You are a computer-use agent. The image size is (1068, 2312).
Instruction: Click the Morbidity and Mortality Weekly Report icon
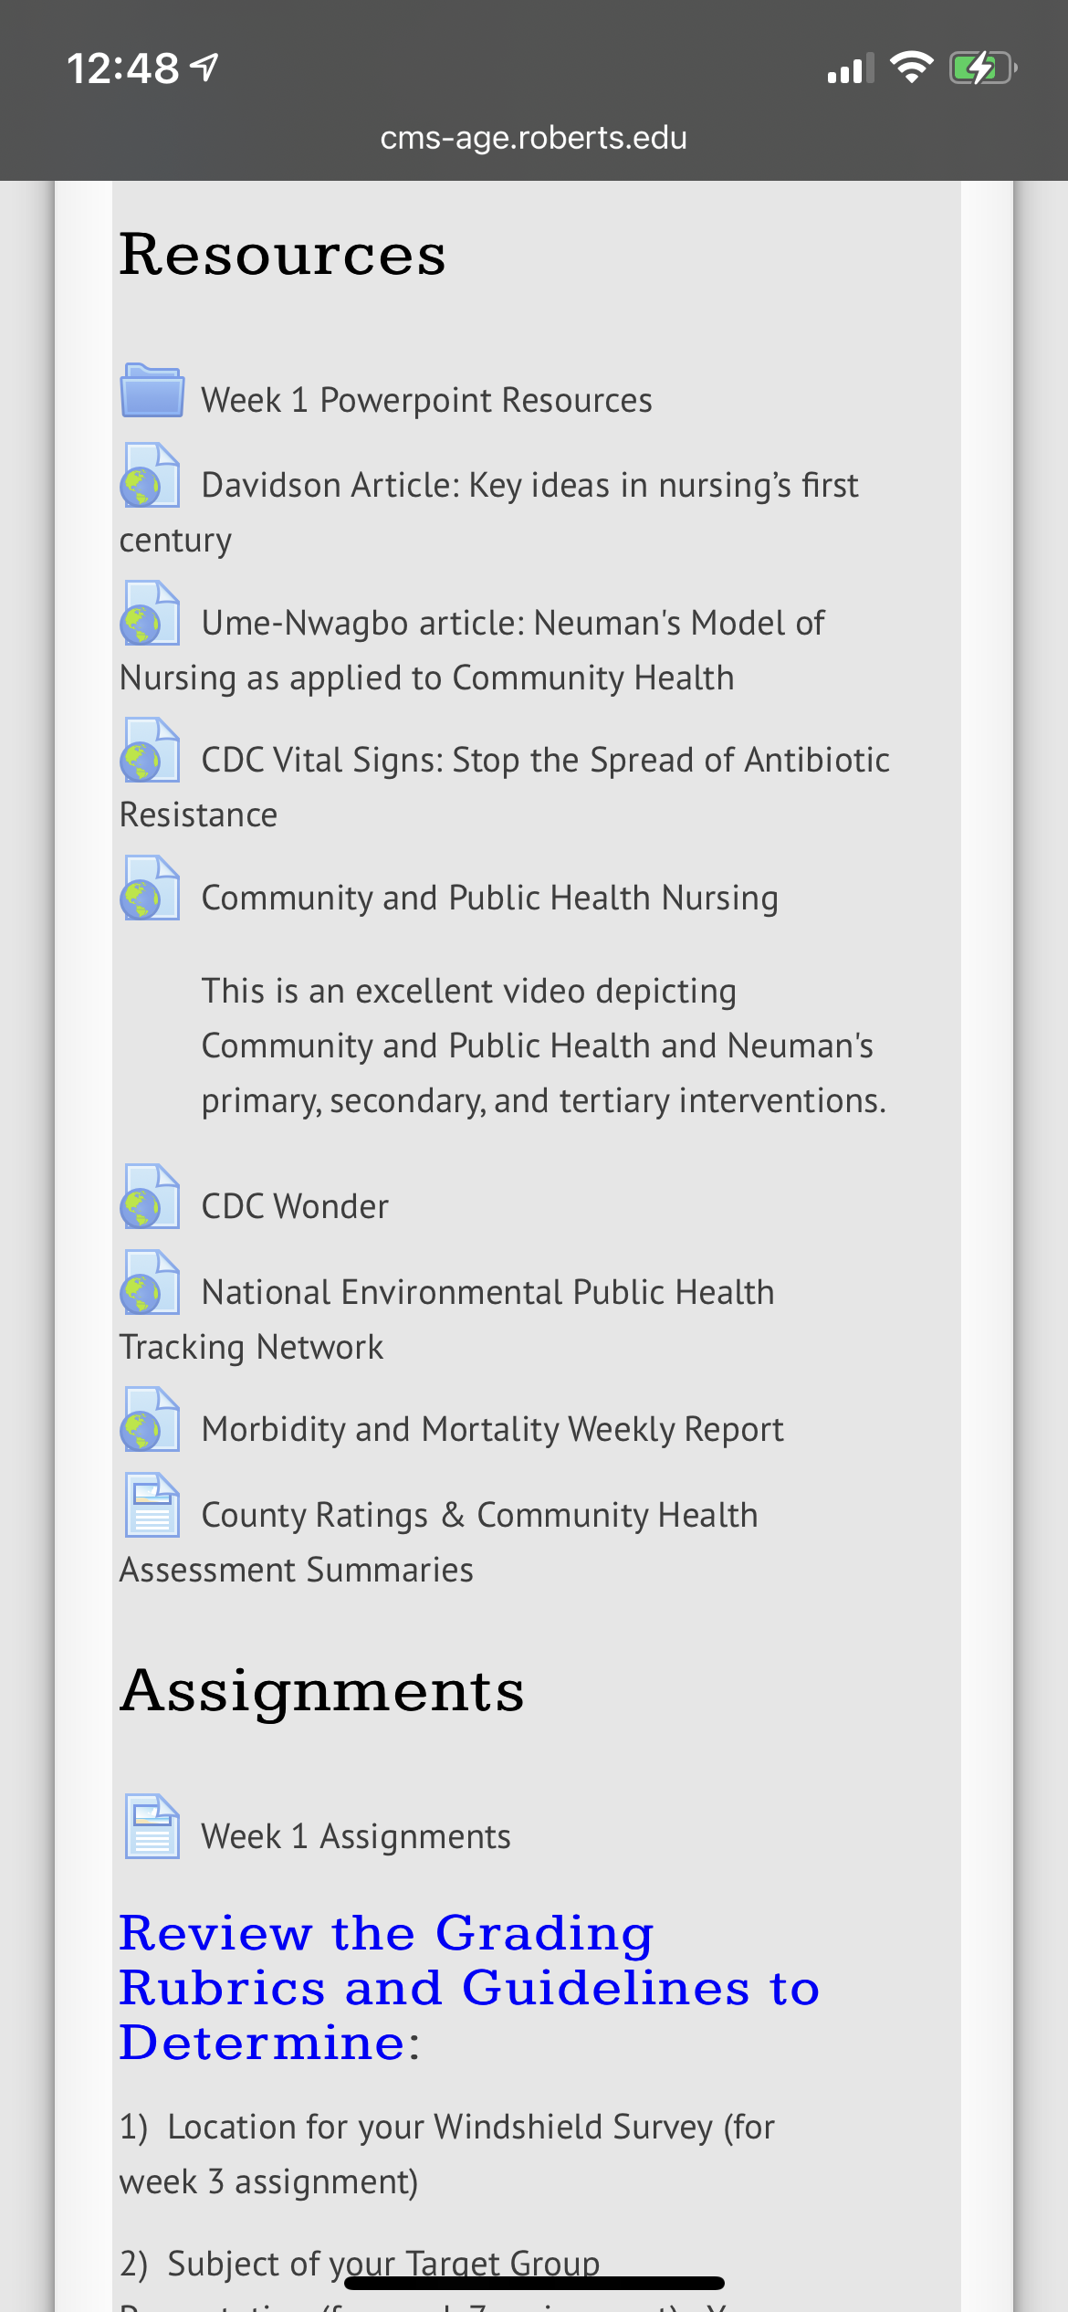[x=151, y=1419]
